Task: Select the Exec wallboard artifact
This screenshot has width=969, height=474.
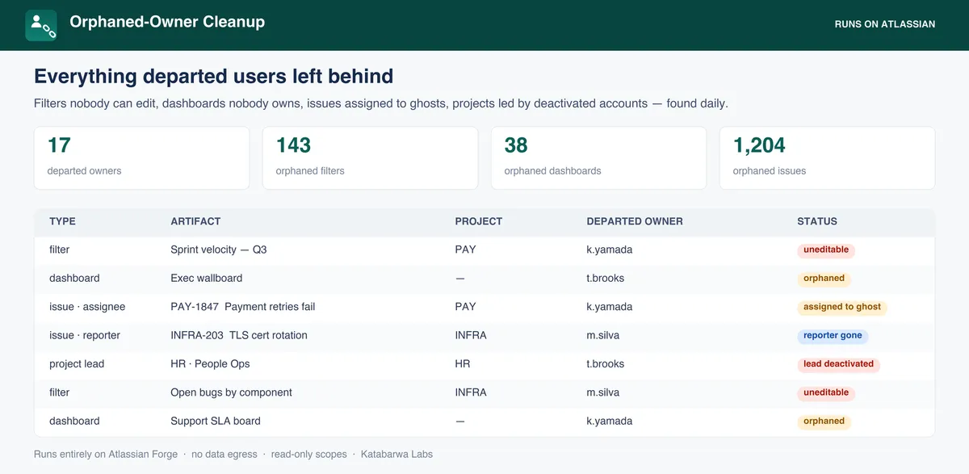Action: pyautogui.click(x=207, y=278)
